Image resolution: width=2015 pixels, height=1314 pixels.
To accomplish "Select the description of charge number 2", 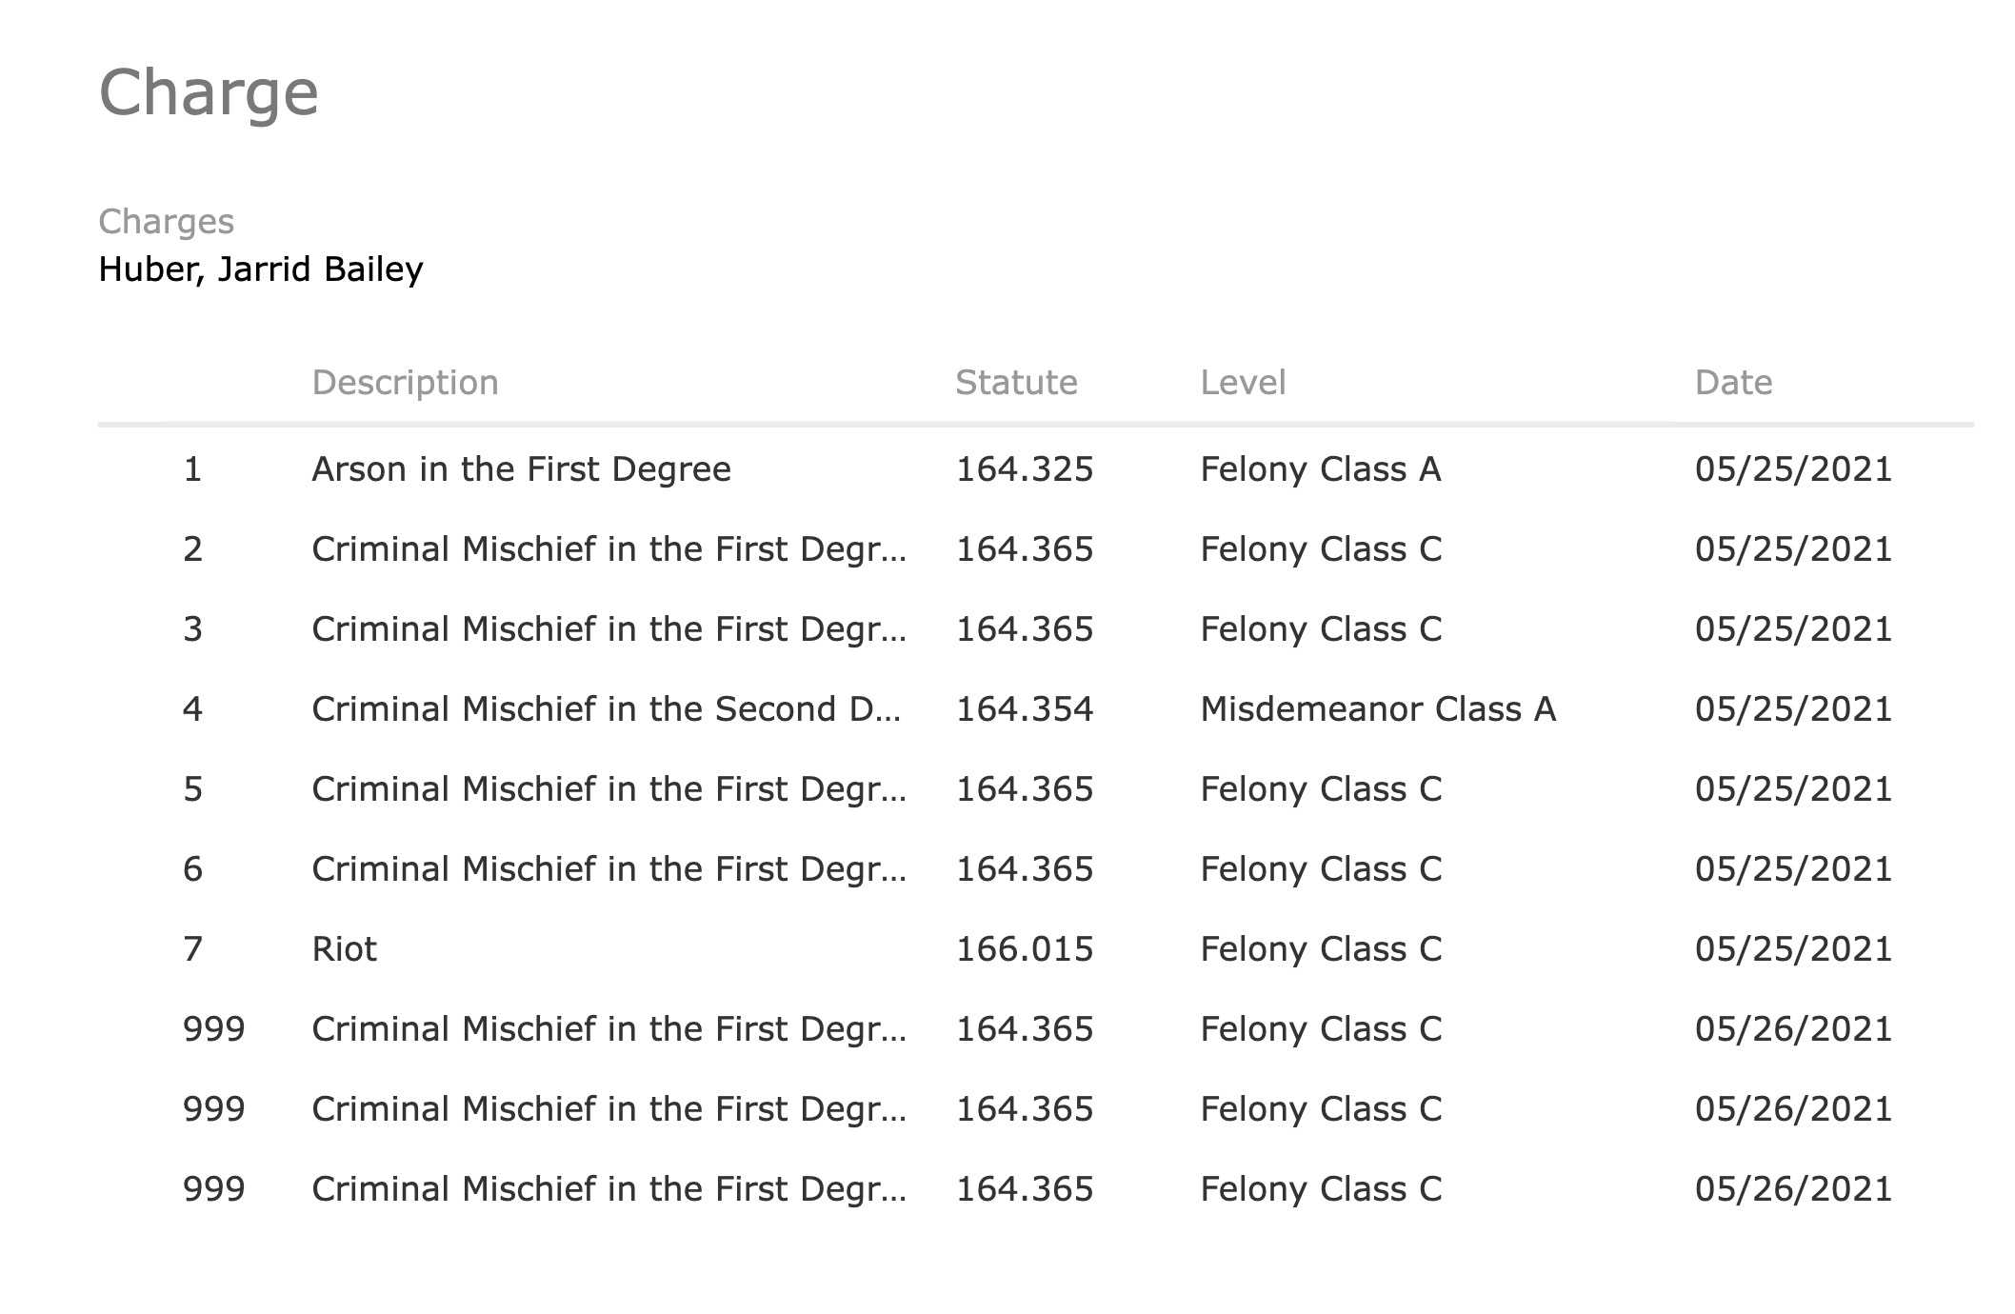I will pyautogui.click(x=608, y=549).
